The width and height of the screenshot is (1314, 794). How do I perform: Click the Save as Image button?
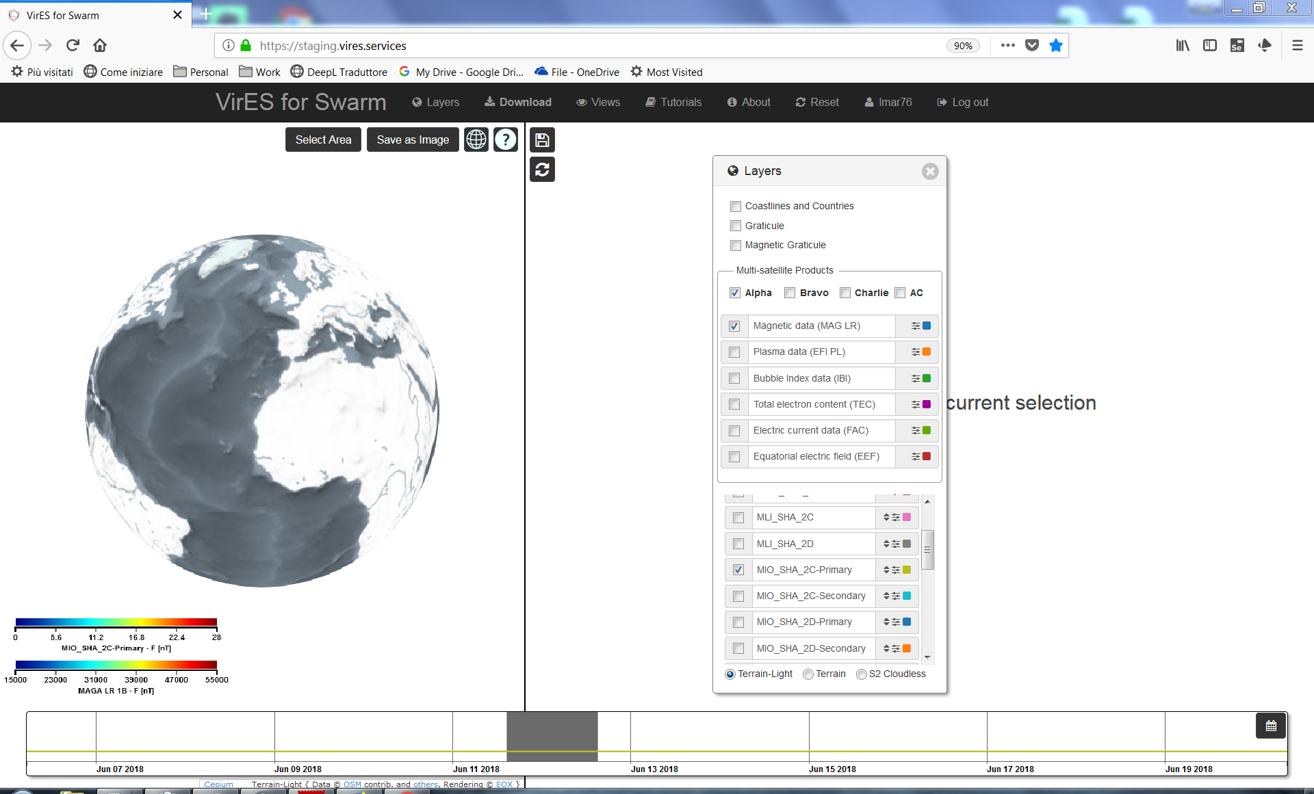click(413, 140)
